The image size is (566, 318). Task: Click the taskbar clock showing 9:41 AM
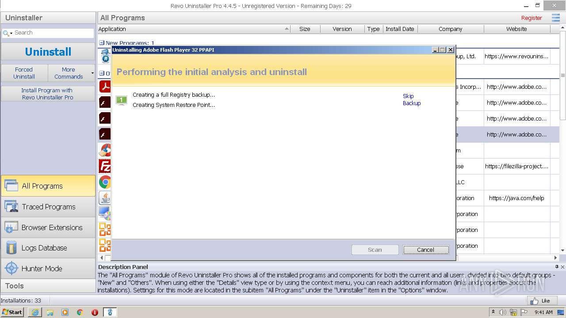point(543,312)
